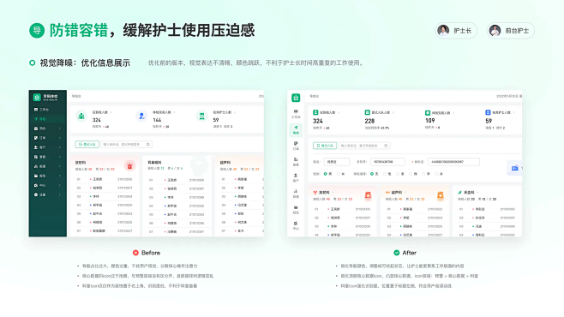564x317 pixels.
Task: Click the green 登记入队 button in After
Action: click(325, 146)
